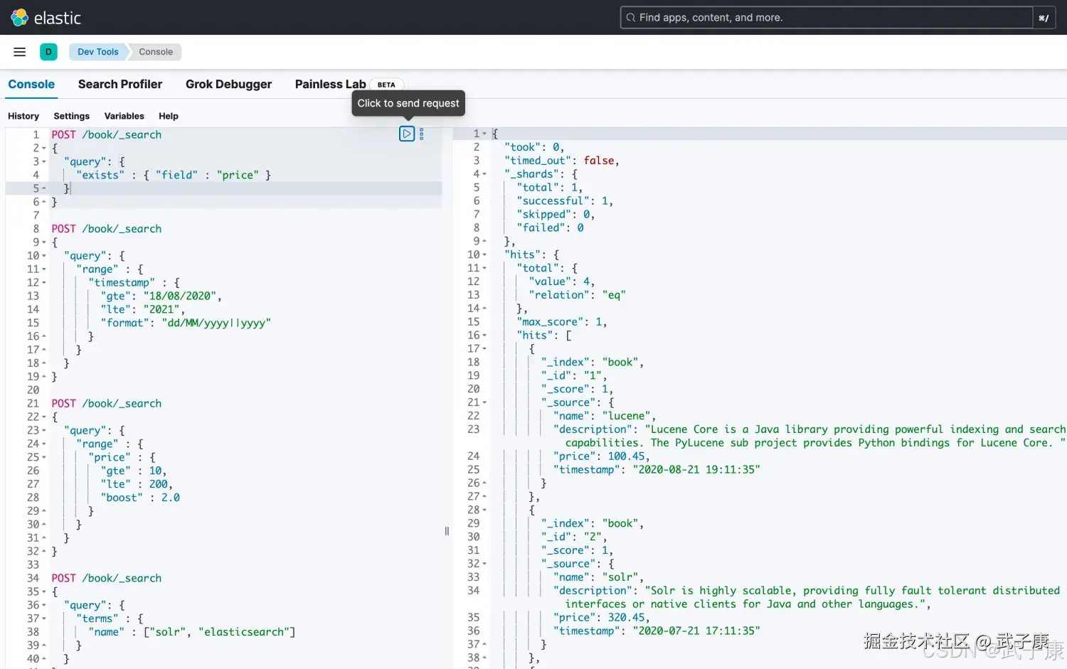Open the Grok Debugger tab
Image resolution: width=1067 pixels, height=669 pixels.
pyautogui.click(x=228, y=84)
